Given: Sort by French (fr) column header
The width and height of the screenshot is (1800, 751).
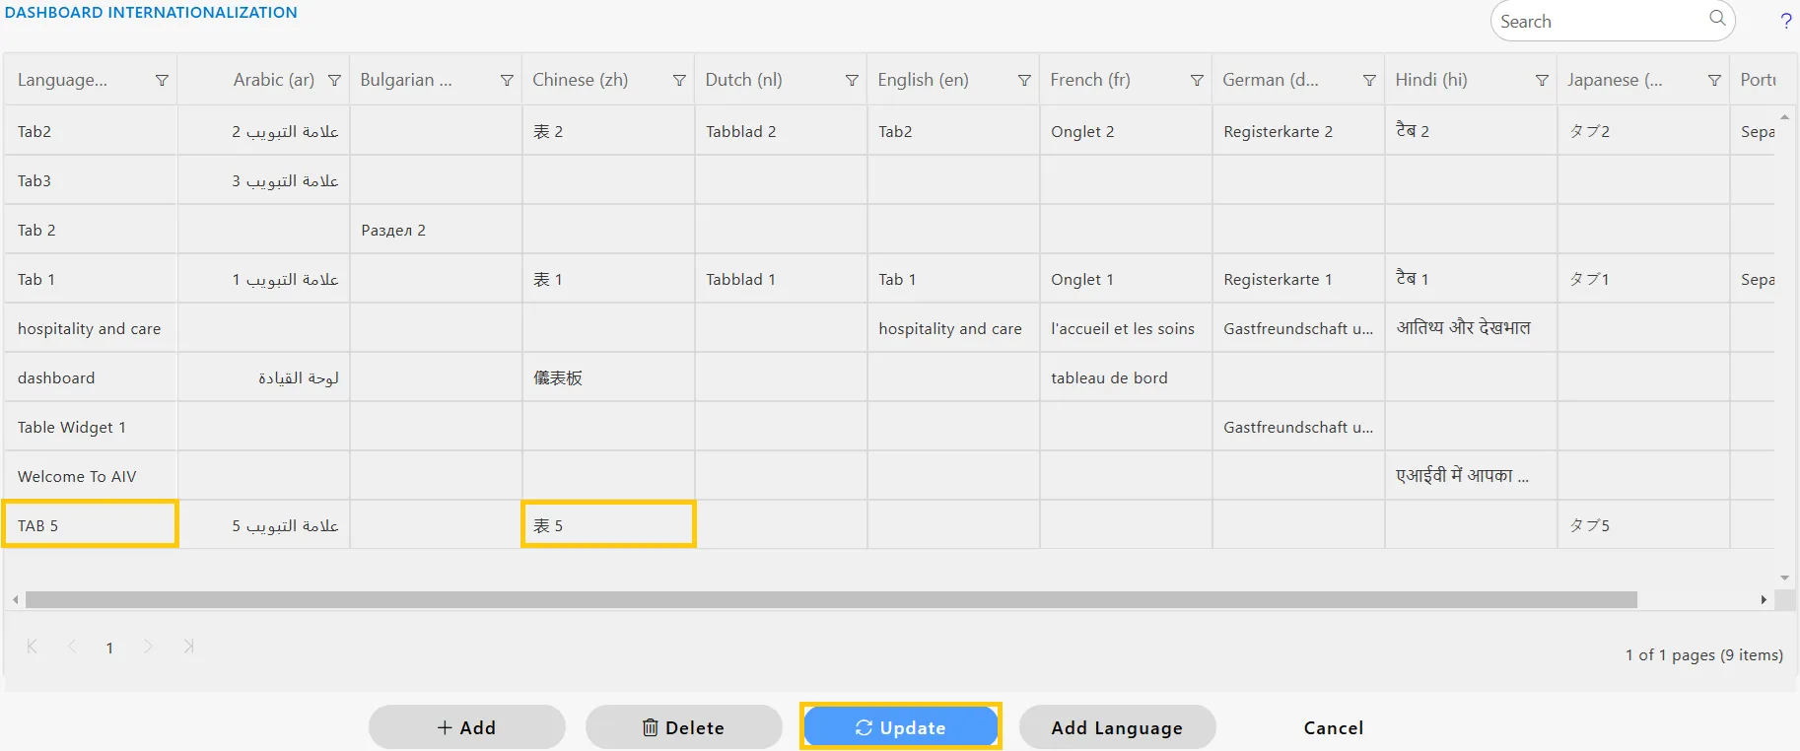Looking at the screenshot, I should 1090,80.
